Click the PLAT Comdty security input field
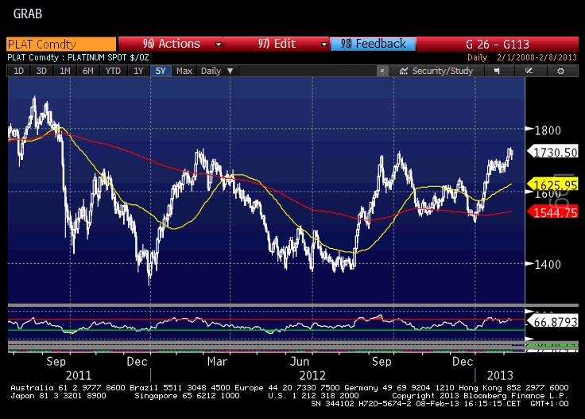 point(60,44)
